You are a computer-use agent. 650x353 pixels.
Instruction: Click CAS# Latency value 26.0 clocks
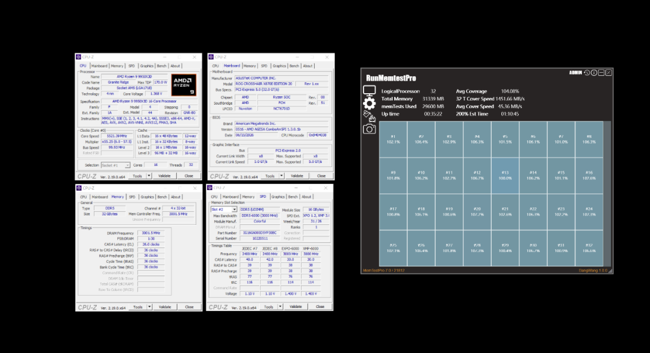(x=151, y=244)
